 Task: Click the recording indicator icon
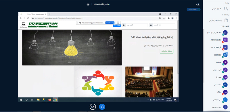88,4
